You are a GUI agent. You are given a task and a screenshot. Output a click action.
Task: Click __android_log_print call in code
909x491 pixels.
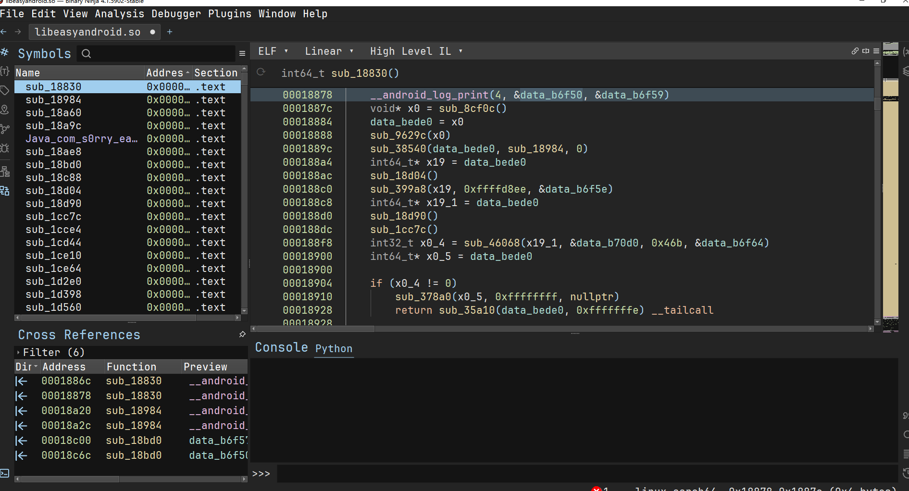429,95
